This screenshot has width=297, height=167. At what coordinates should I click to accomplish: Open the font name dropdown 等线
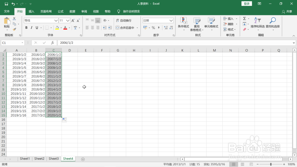pos(56,20)
